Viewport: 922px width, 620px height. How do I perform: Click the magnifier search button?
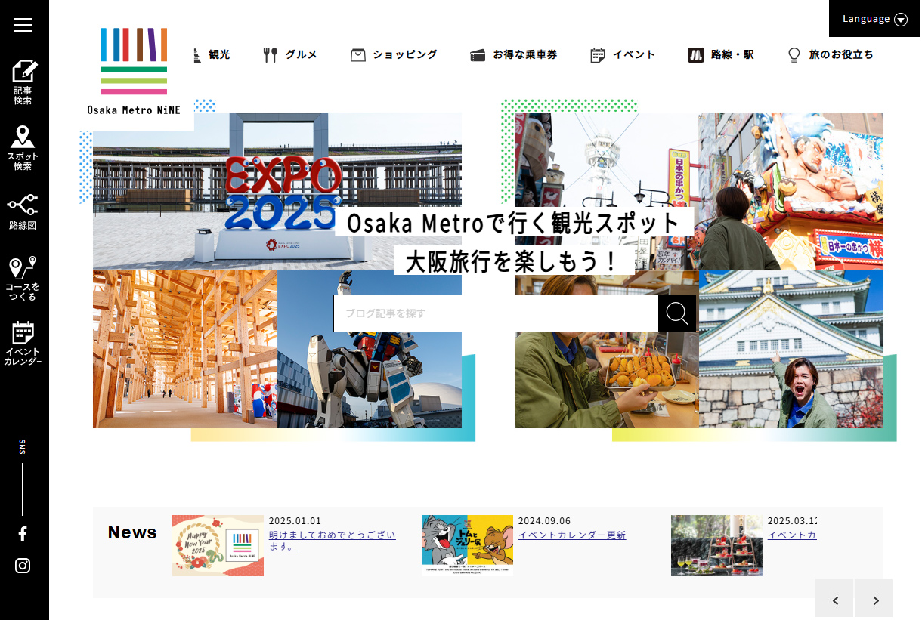[x=677, y=313]
